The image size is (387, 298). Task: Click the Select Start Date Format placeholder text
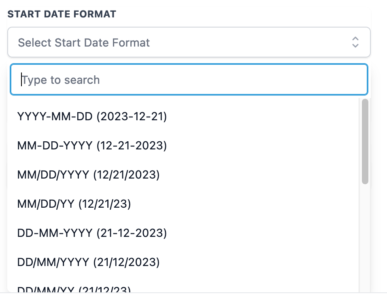(84, 43)
